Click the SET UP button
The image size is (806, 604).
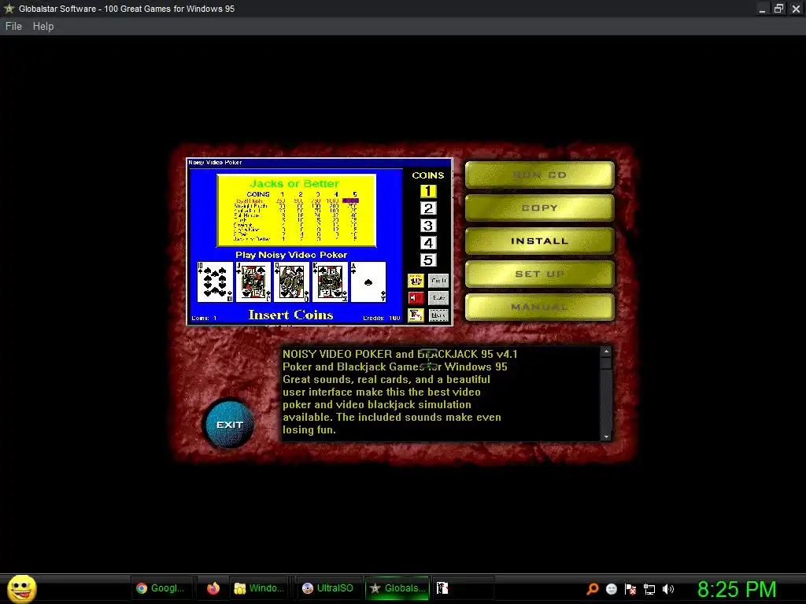(x=540, y=274)
